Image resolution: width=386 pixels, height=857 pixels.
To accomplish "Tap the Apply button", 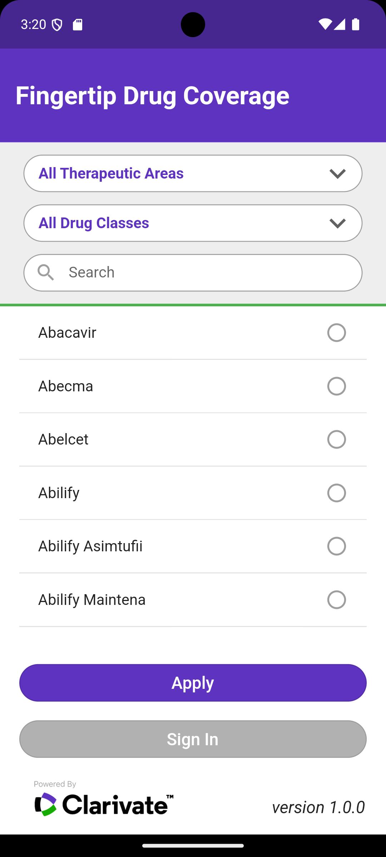I will coord(193,683).
